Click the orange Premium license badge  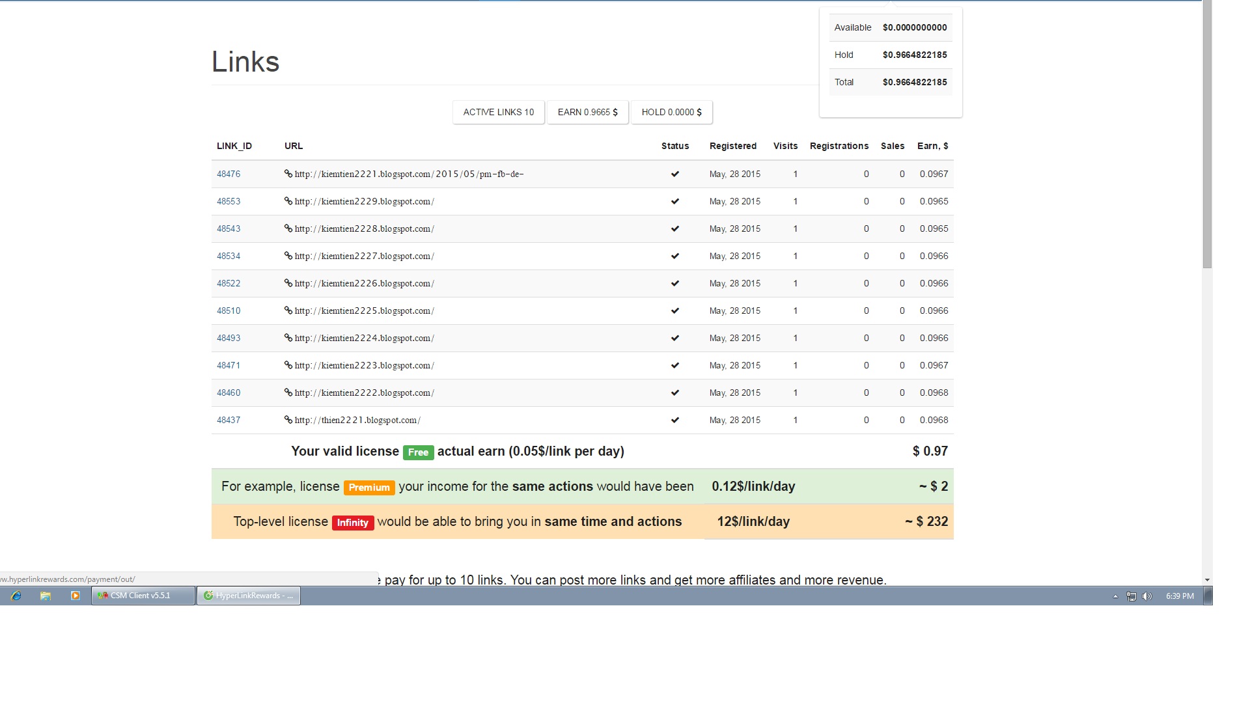(369, 488)
